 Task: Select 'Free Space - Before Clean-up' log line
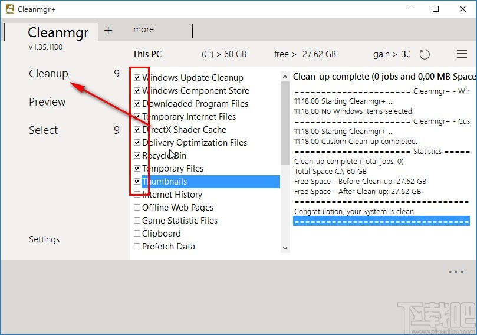pyautogui.click(x=360, y=181)
